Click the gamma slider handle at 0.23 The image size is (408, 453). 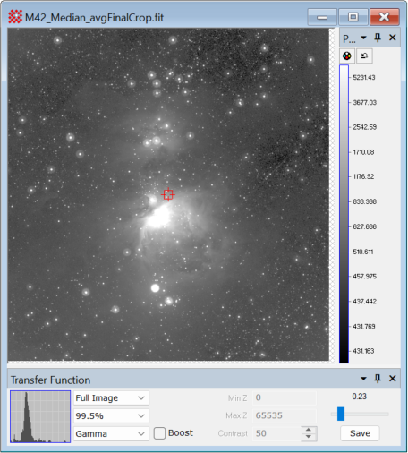[x=341, y=414]
